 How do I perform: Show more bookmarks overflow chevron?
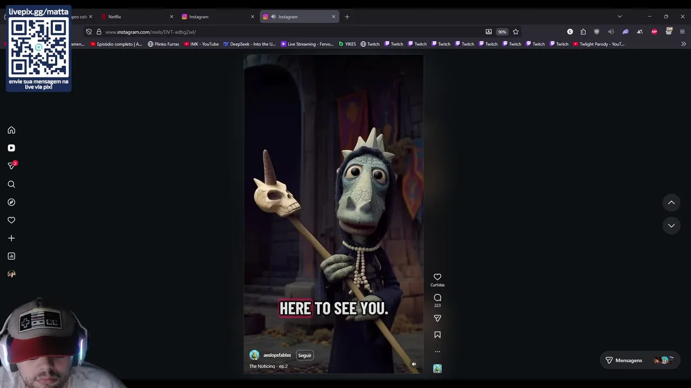[x=683, y=44]
